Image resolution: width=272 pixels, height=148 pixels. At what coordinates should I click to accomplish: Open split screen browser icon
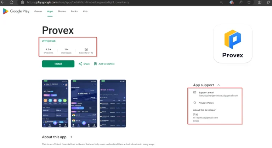coord(259,2)
